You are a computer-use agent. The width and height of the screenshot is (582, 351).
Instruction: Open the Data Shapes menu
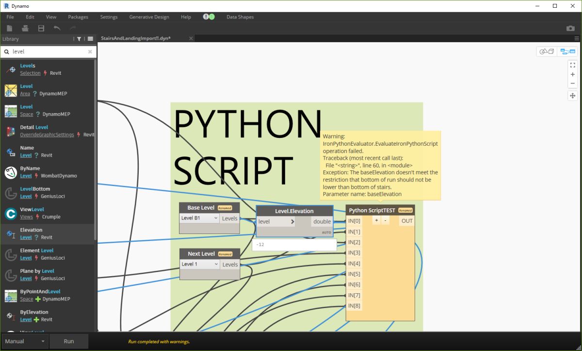point(240,17)
